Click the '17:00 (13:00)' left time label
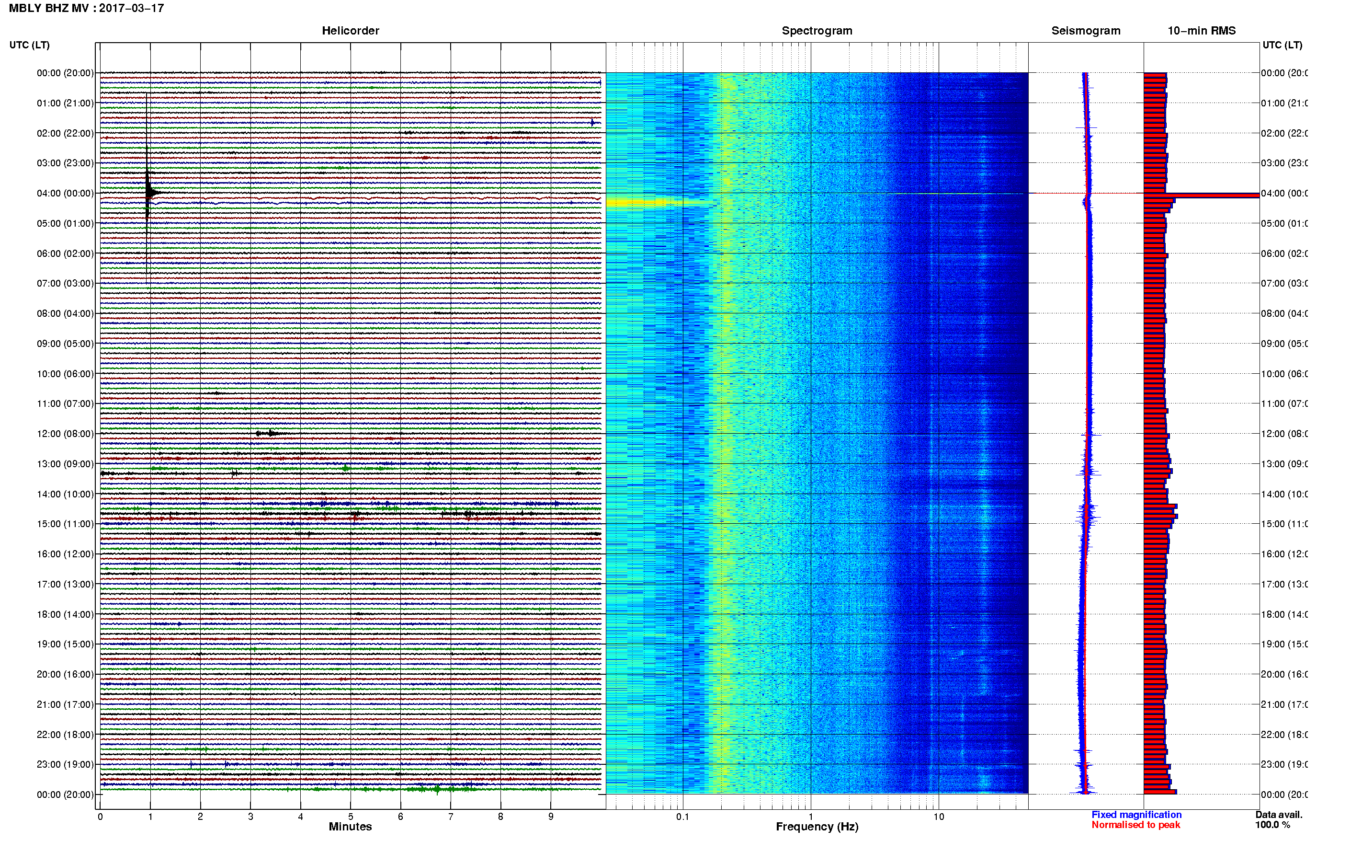This screenshot has width=1362, height=852. [65, 584]
